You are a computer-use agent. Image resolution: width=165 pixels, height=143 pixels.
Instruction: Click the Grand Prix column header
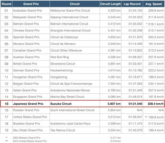pos(31,4)
